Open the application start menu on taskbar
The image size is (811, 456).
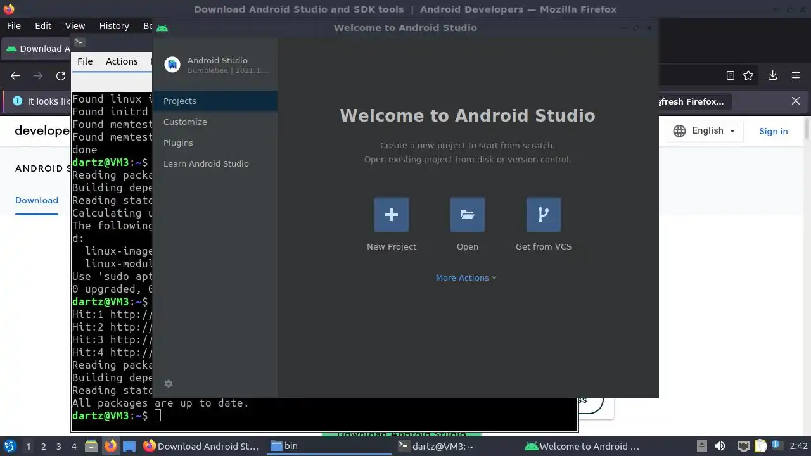[x=10, y=446]
